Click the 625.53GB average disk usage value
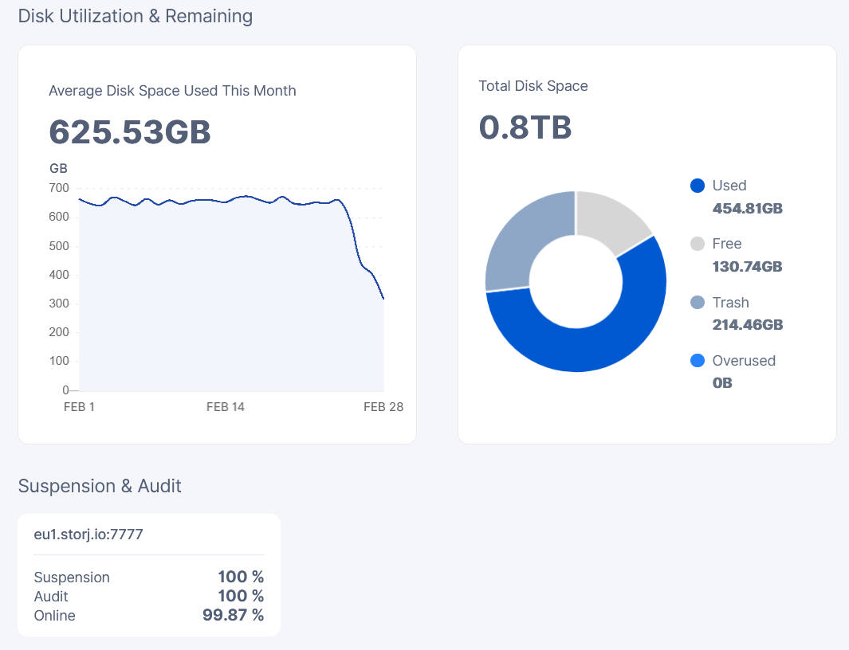The width and height of the screenshot is (849, 650). (130, 132)
